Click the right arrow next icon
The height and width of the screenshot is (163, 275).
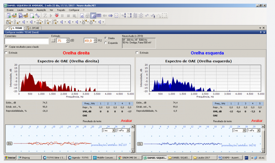[x=110, y=16]
